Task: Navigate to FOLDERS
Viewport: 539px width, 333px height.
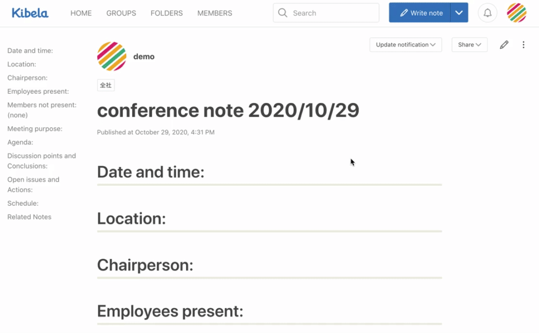Action: (x=167, y=13)
